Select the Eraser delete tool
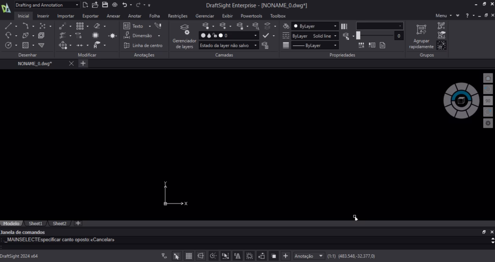 [97, 26]
